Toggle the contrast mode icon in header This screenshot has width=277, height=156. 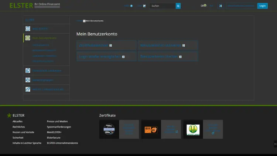pyautogui.click(x=220, y=6)
